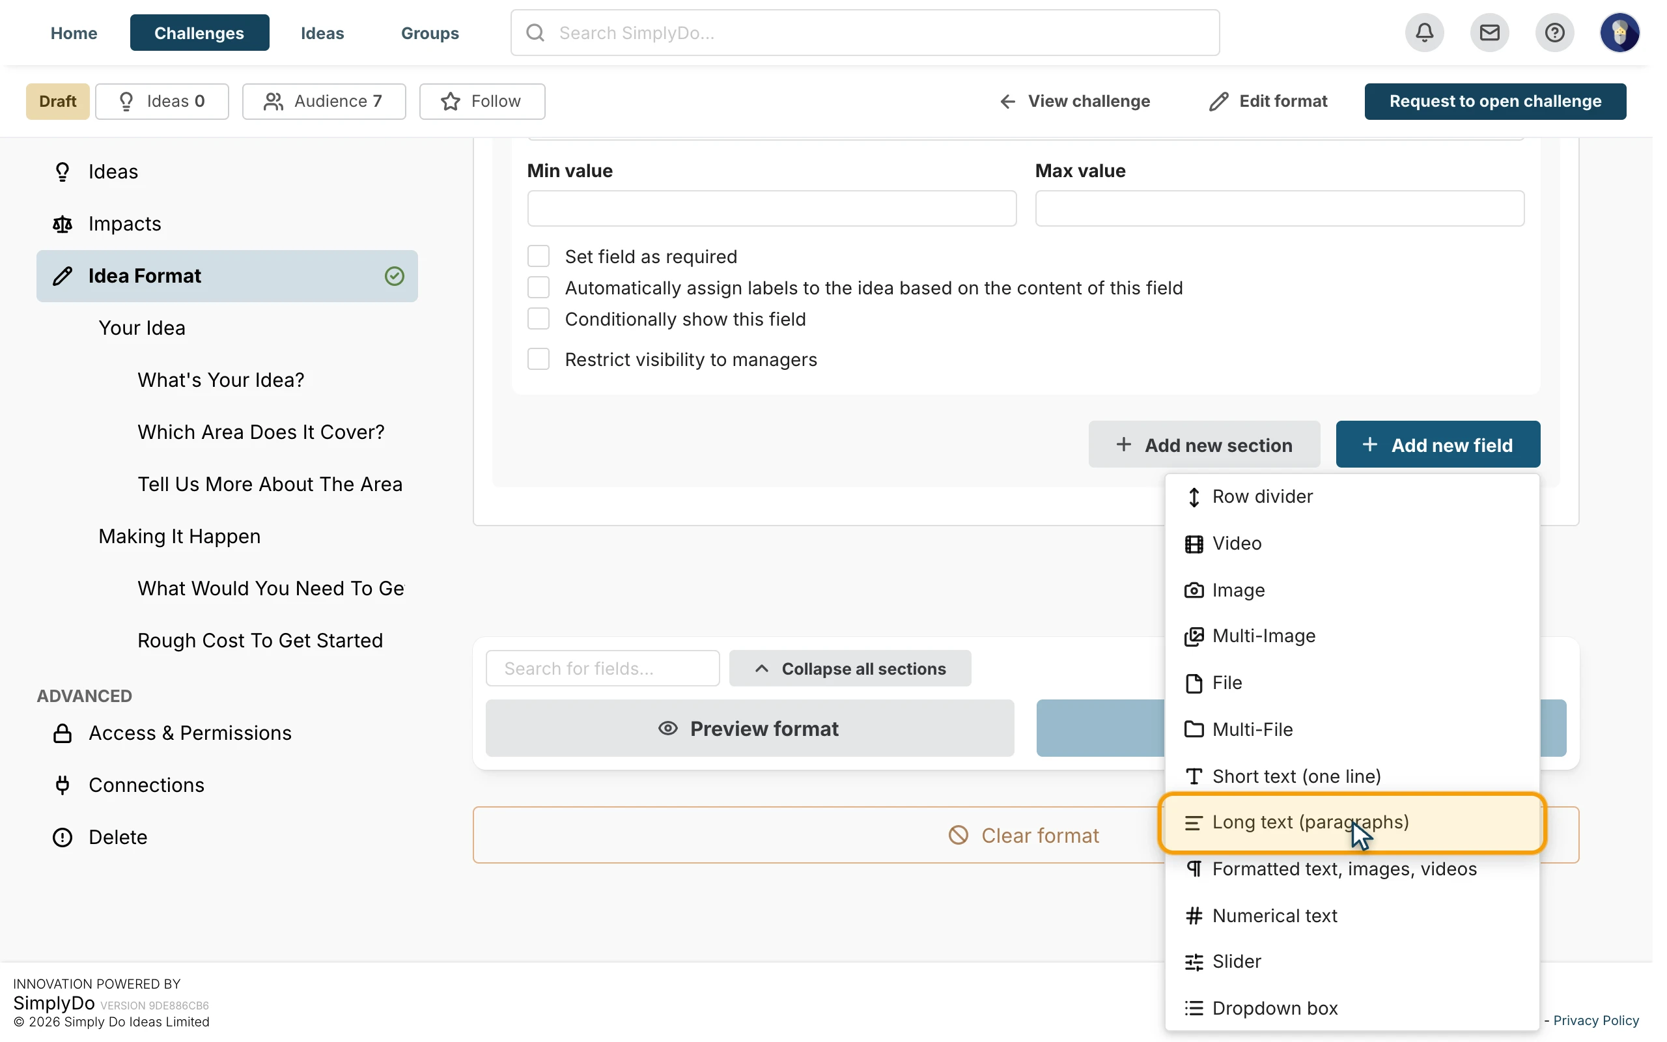This screenshot has width=1667, height=1042.
Task: Click the Preview format button
Action: pyautogui.click(x=749, y=729)
